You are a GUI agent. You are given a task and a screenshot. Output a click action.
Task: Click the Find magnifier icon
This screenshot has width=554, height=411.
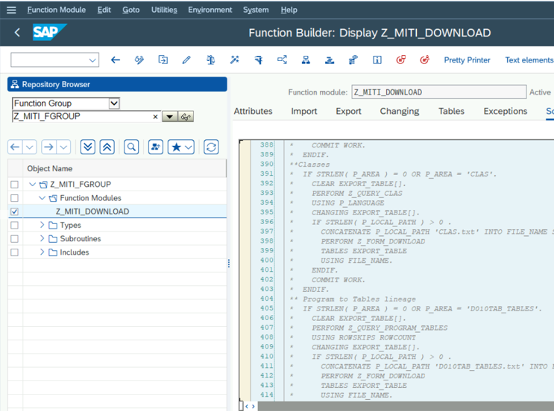point(131,147)
